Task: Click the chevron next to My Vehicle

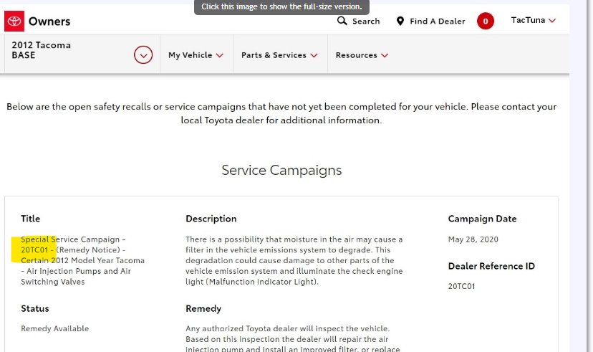Action: (220, 56)
